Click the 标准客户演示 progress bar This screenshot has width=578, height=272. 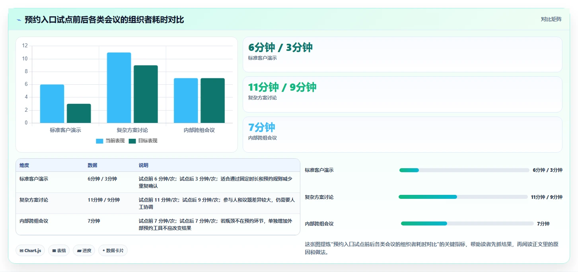point(464,170)
